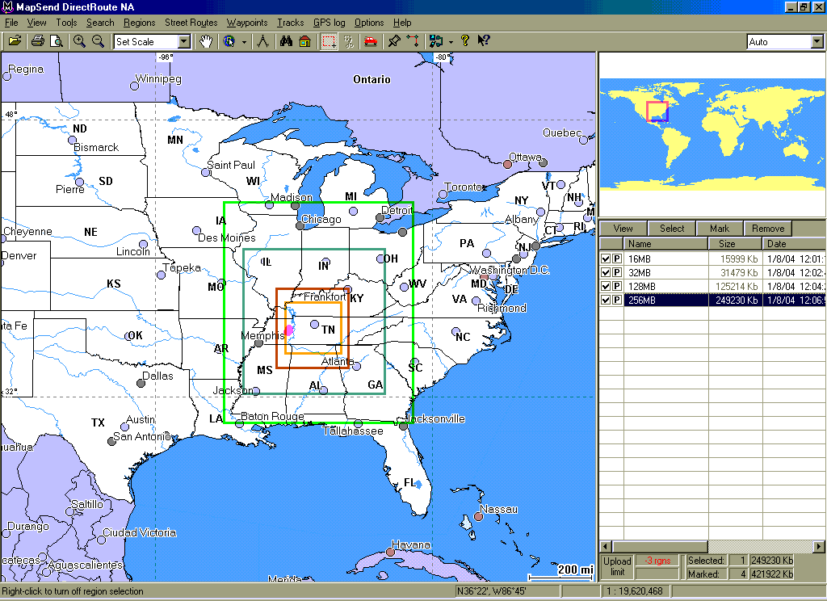The image size is (827, 601).
Task: Click the P icon on the 16MB row
Action: point(616,258)
